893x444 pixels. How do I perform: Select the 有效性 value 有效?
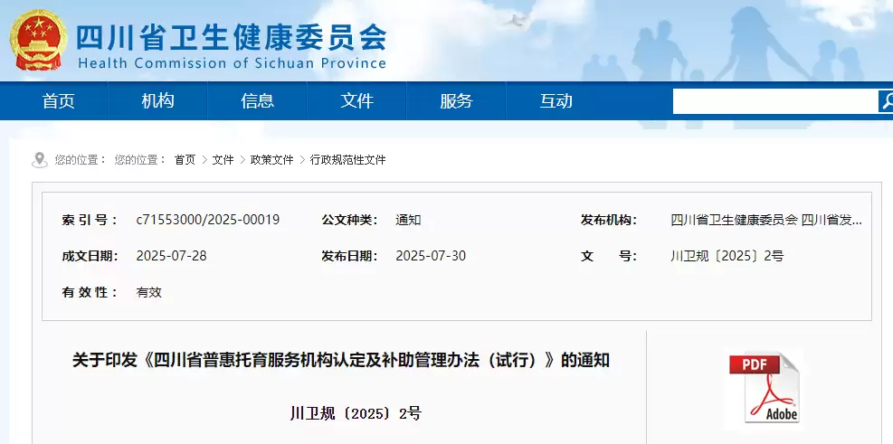point(148,293)
